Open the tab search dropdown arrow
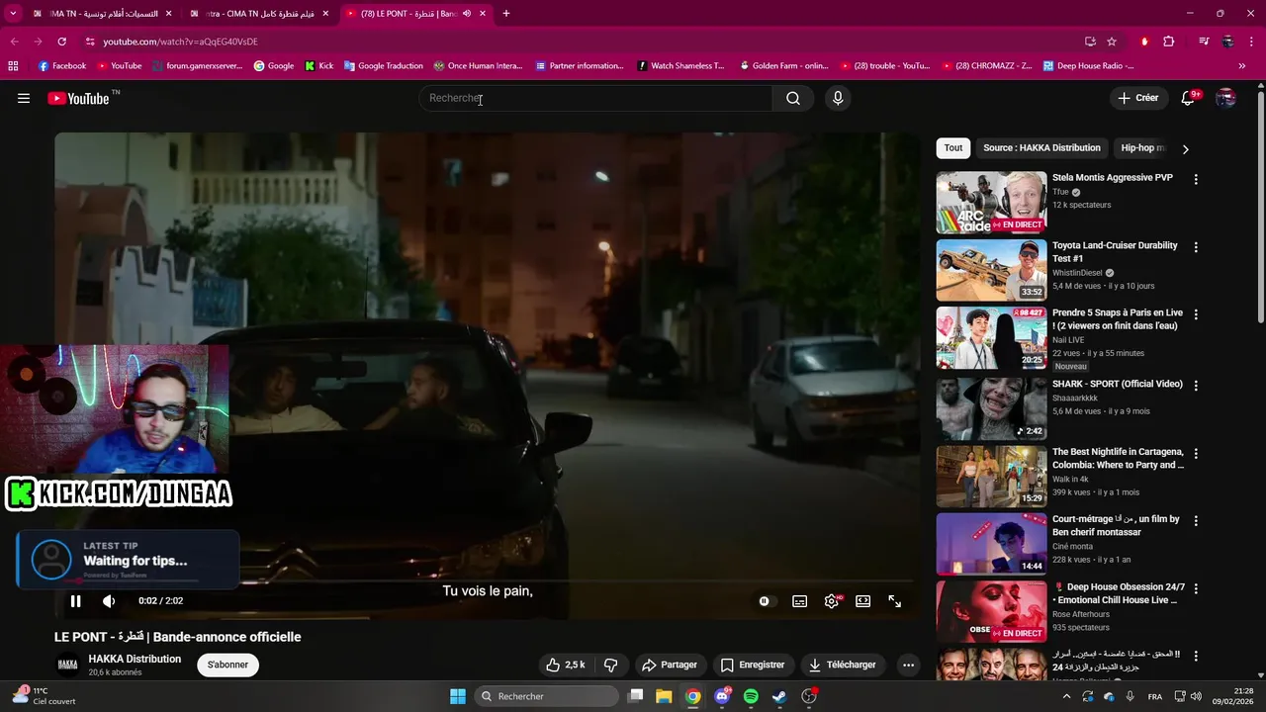This screenshot has height=712, width=1266. pyautogui.click(x=13, y=14)
